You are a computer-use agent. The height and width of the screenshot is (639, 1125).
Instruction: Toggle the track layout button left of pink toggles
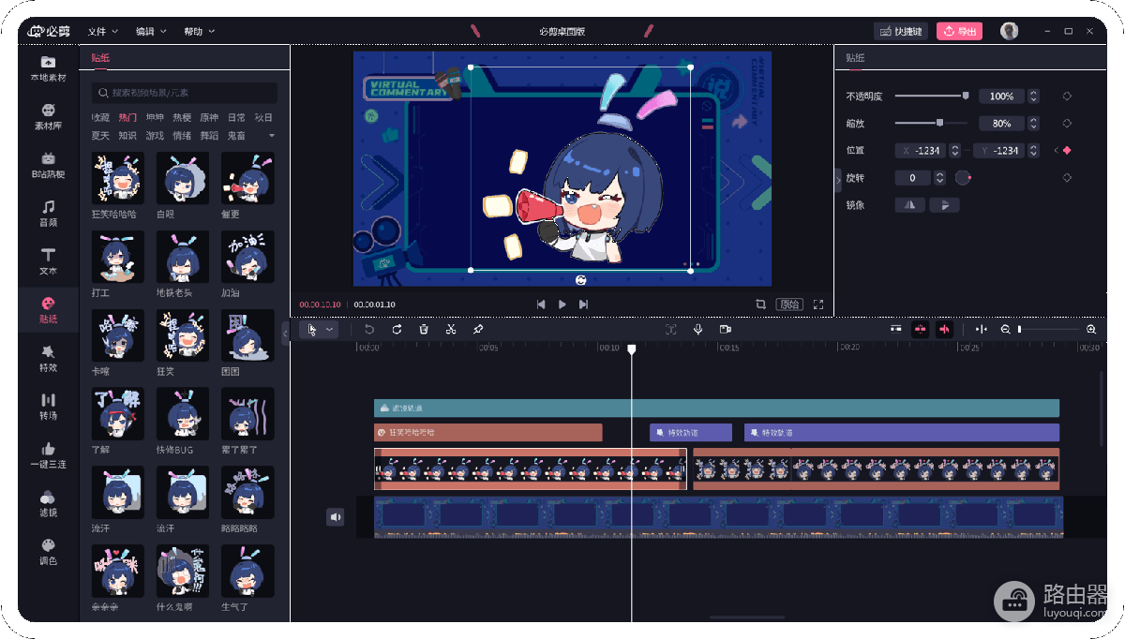pyautogui.click(x=896, y=330)
